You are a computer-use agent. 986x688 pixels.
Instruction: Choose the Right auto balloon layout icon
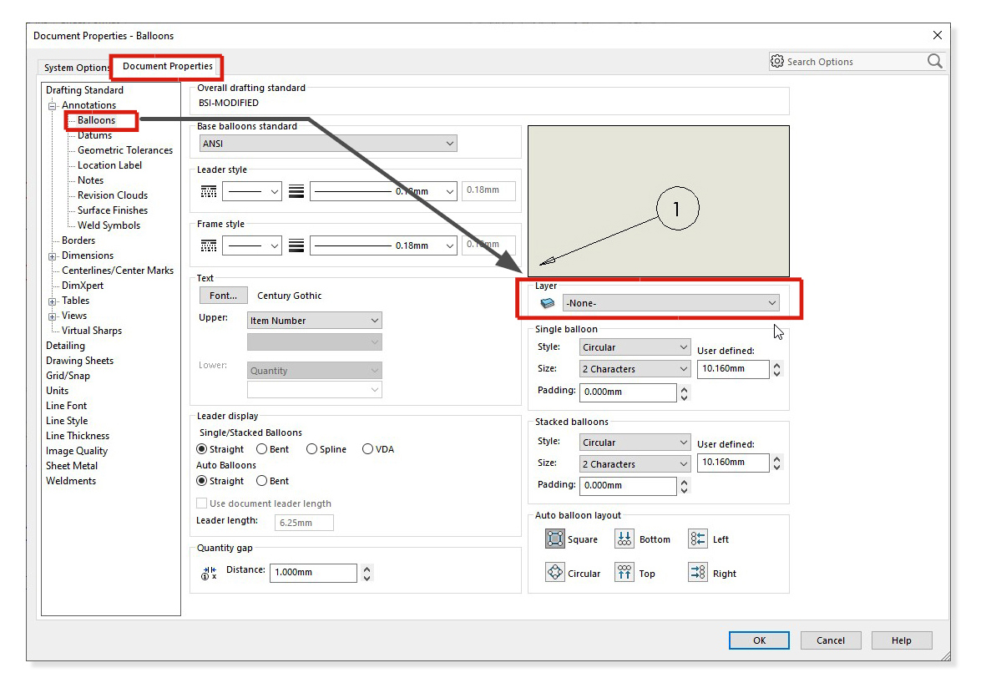coord(698,573)
